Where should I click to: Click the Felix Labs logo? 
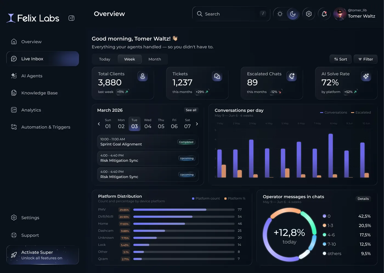click(x=33, y=18)
